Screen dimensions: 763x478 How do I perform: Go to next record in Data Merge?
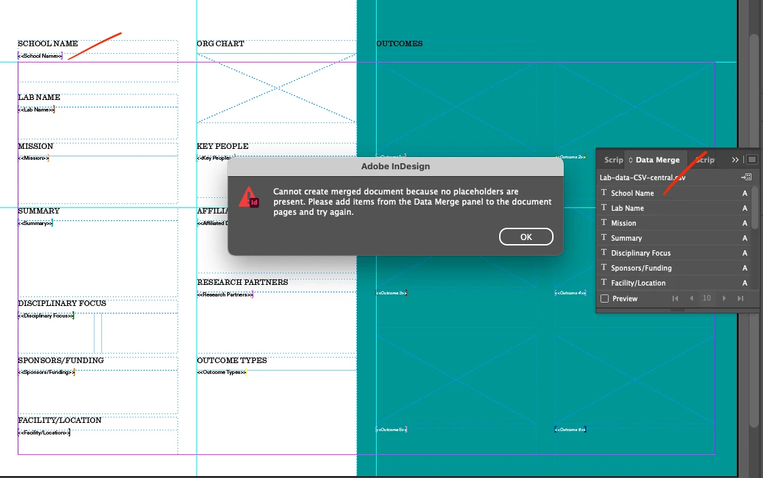click(x=724, y=298)
